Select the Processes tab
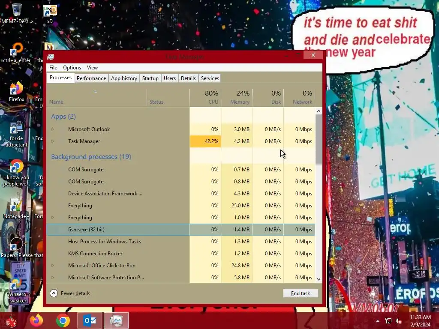439x329 pixels. [60, 78]
